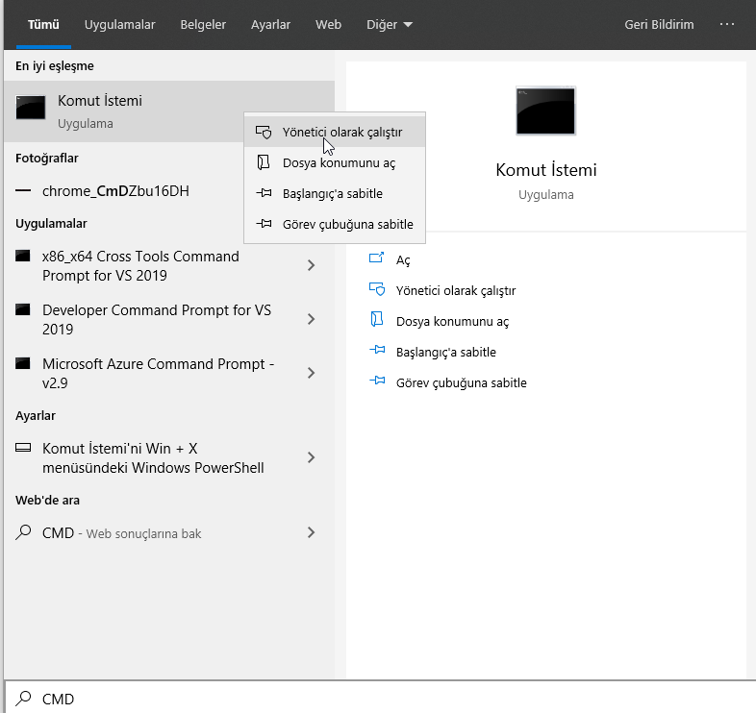Choose Dosya konumunu aç in context menu
Image resolution: width=756 pixels, height=713 pixels.
(335, 162)
